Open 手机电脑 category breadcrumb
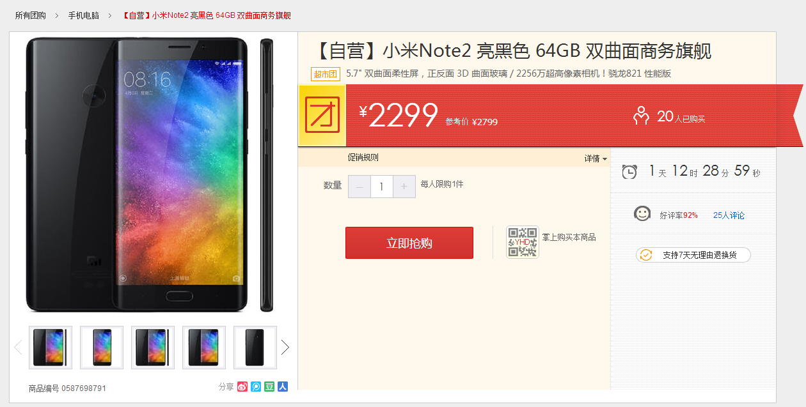This screenshot has height=407, width=806. (x=84, y=15)
